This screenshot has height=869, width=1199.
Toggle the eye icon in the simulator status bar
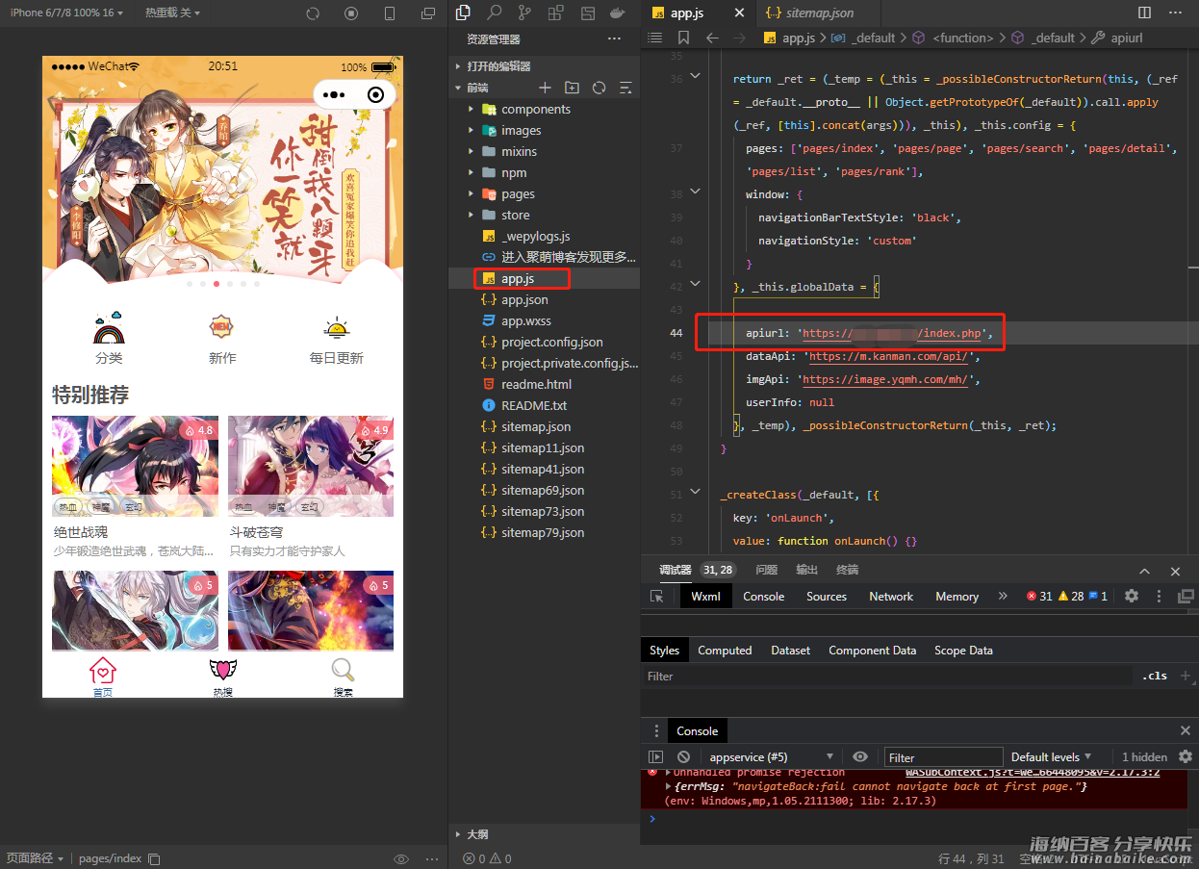pos(402,858)
